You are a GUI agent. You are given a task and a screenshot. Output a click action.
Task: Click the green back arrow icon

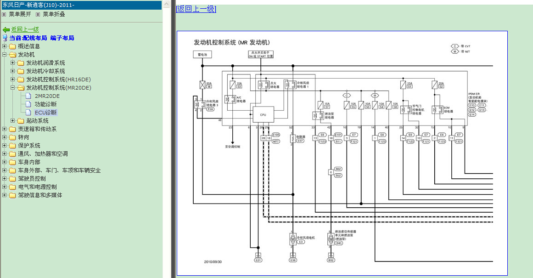click(x=6, y=29)
